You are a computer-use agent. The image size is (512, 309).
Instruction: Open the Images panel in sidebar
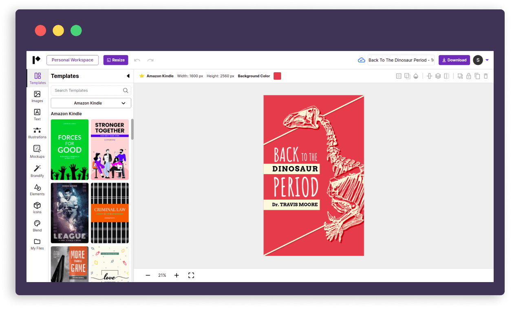37,97
